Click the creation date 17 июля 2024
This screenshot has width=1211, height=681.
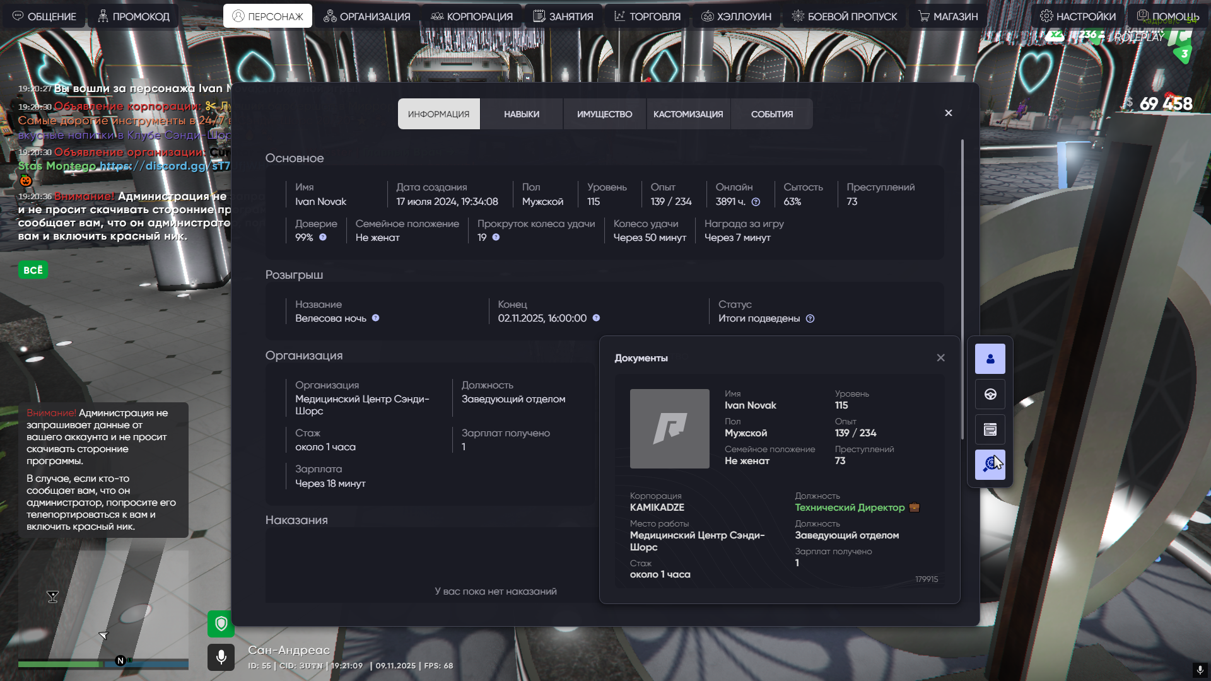(x=447, y=202)
